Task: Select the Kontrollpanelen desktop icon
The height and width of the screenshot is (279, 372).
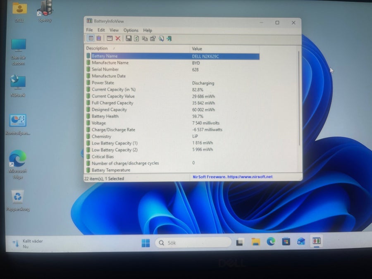Action: click(x=18, y=125)
